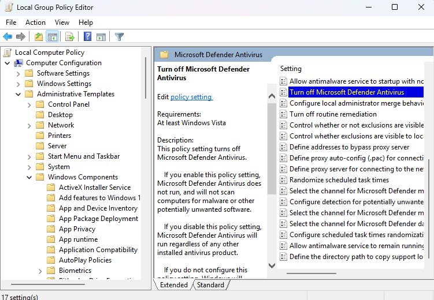Click the Forward arrow toolbar icon
Viewport: 434px width, 300px height.
coord(21,36)
